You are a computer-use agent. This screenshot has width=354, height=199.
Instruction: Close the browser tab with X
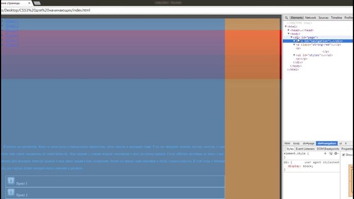(29, 3)
